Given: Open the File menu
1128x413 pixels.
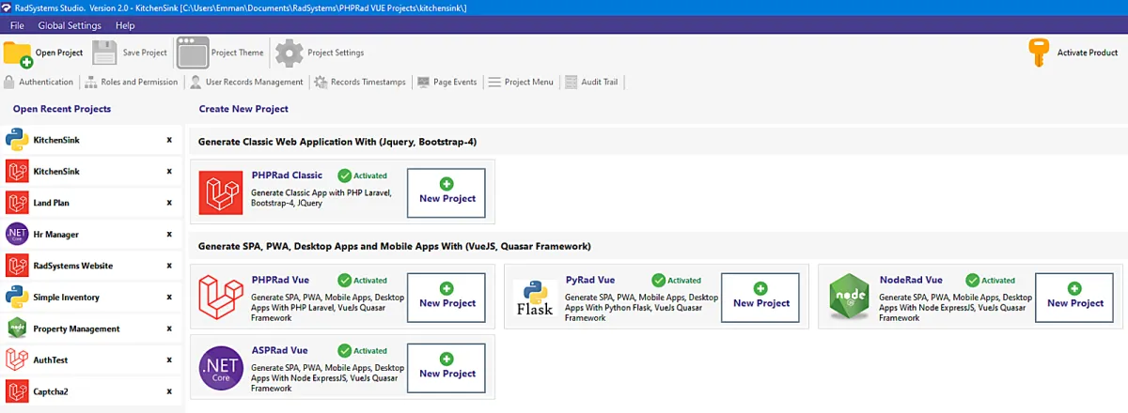Looking at the screenshot, I should [x=17, y=25].
